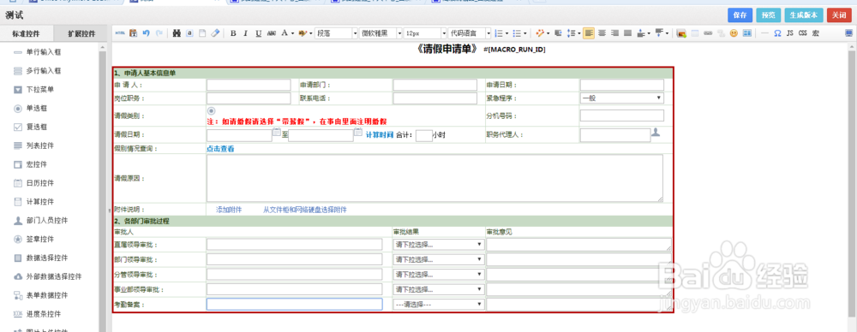Viewport: 857px width, 332px height.
Task: Pick user via 职务代理人 person icon
Action: pos(656,132)
